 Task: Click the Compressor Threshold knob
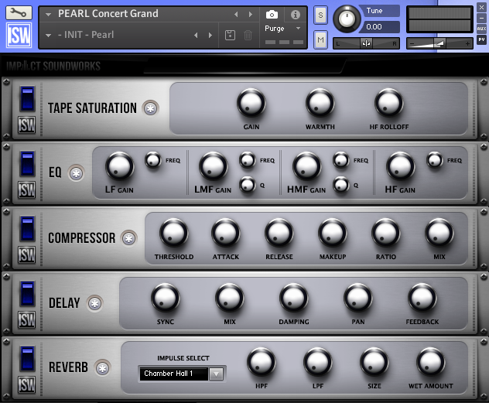(x=174, y=233)
